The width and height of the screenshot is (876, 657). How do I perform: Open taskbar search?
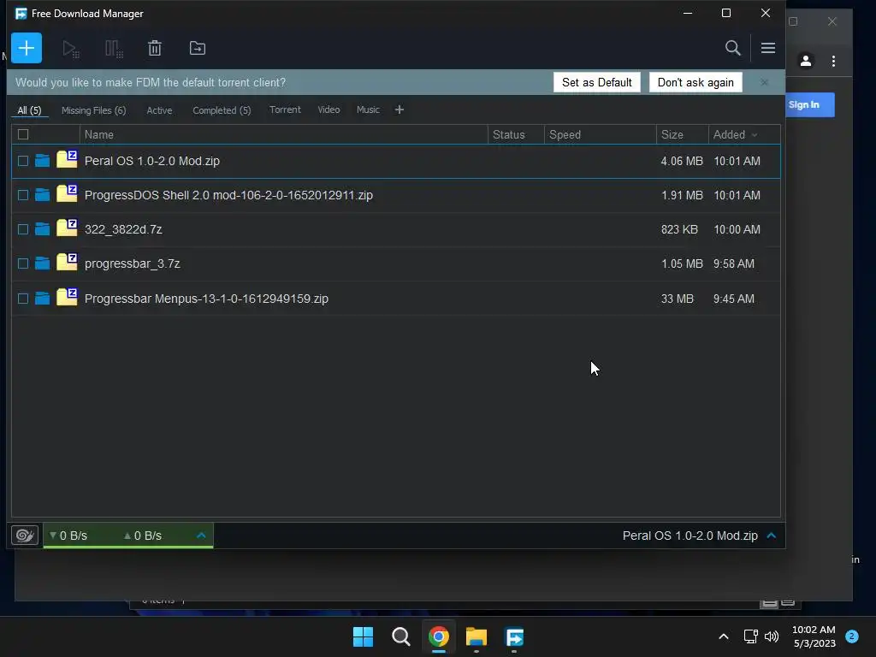(x=401, y=636)
